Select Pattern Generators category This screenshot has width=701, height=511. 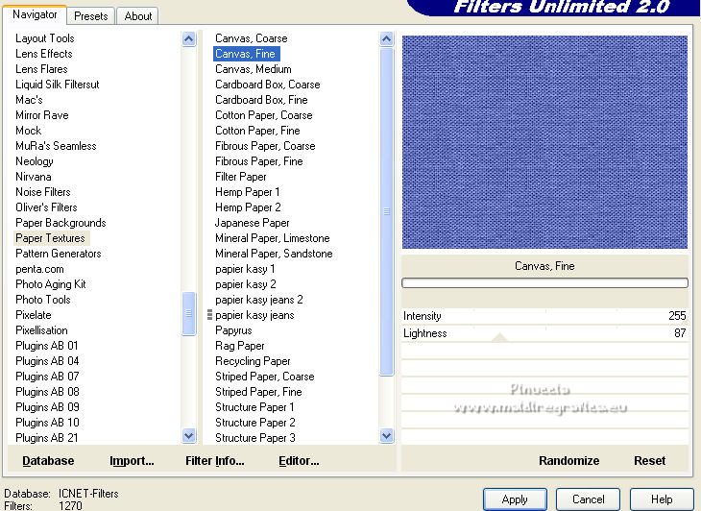(x=59, y=254)
